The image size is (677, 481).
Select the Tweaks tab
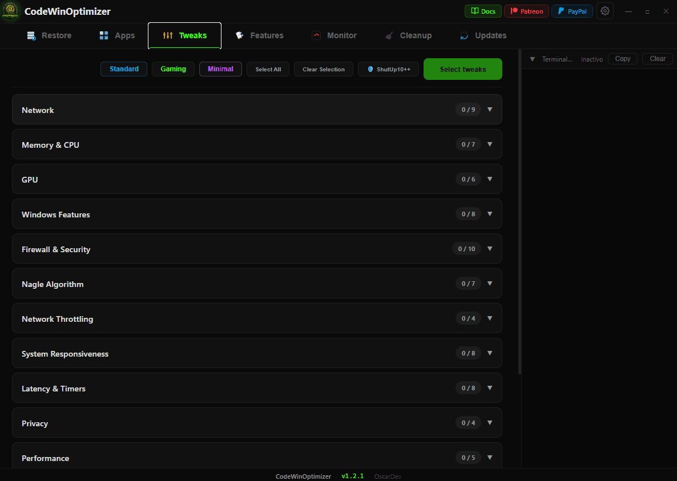point(185,36)
